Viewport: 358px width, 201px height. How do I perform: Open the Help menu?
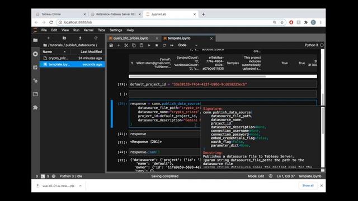130,30
